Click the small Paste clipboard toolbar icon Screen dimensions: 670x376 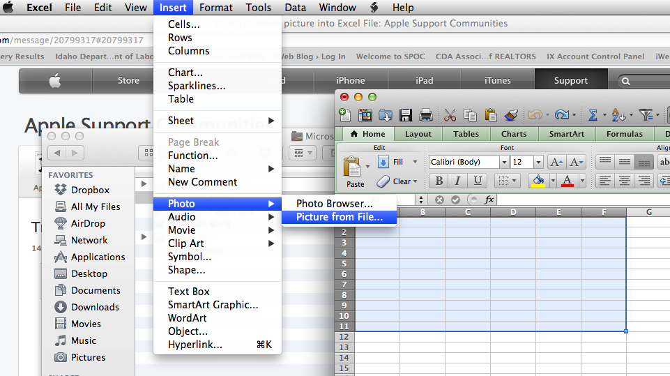[491, 114]
